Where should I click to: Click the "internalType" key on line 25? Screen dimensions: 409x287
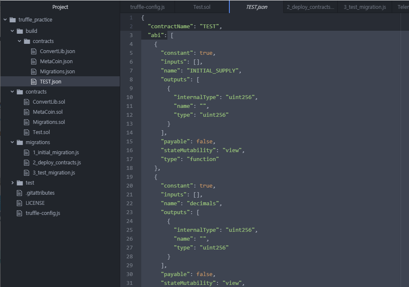tap(196, 230)
